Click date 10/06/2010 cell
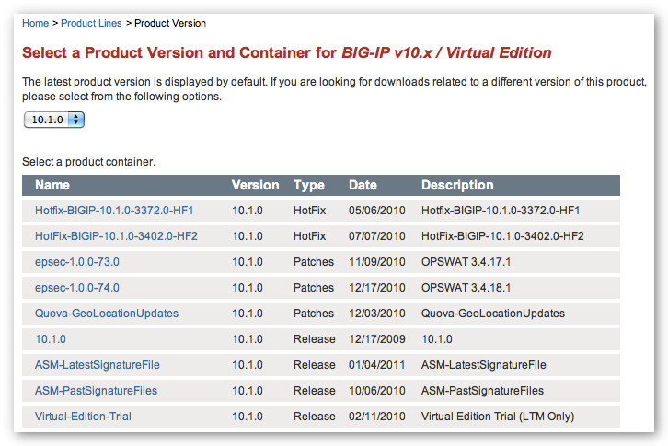This screenshot has width=668, height=446. click(x=377, y=391)
